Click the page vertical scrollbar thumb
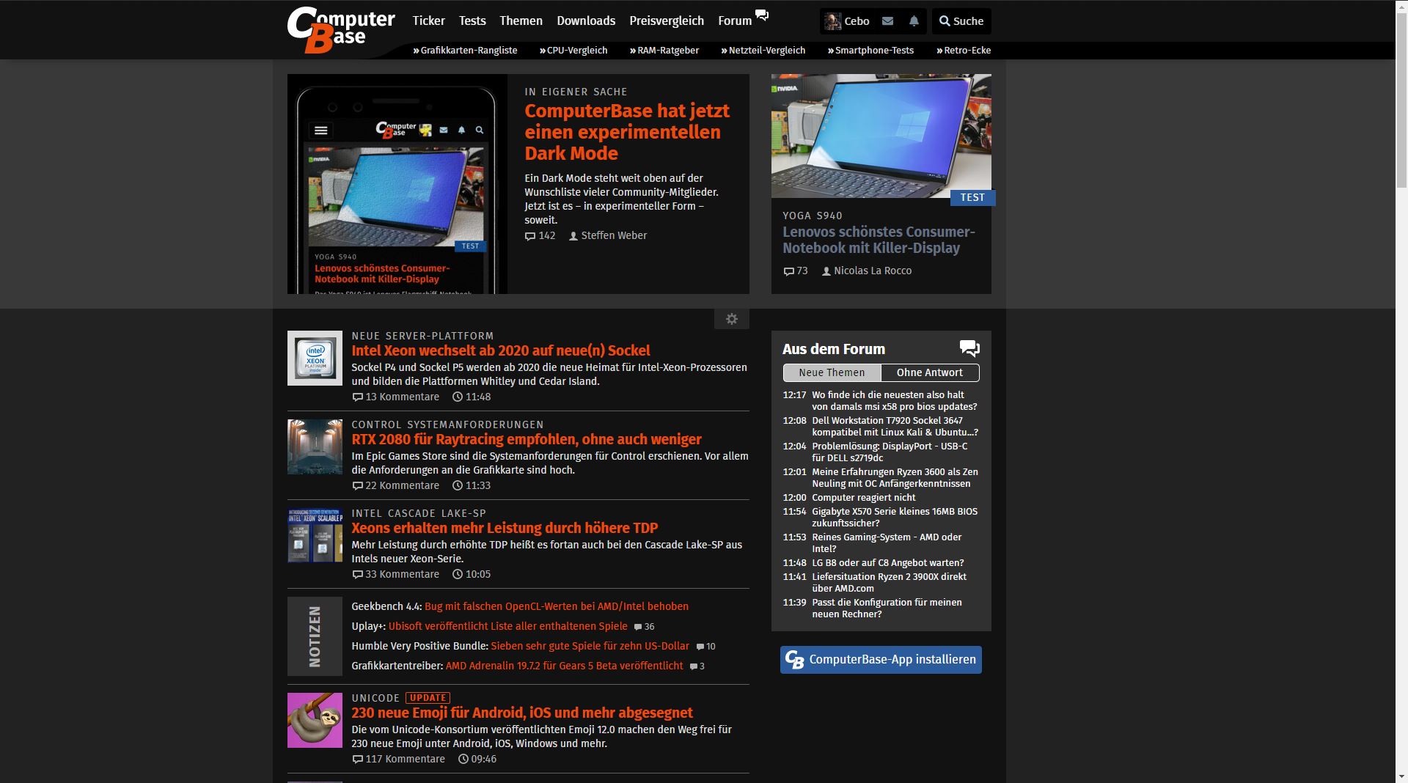 [x=1401, y=99]
